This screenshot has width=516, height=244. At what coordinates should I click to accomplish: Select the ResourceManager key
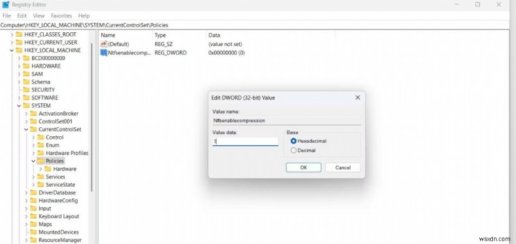(x=60, y=239)
